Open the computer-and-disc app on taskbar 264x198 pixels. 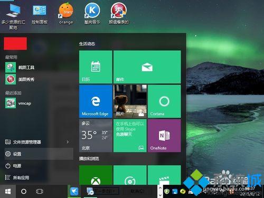[90, 191]
